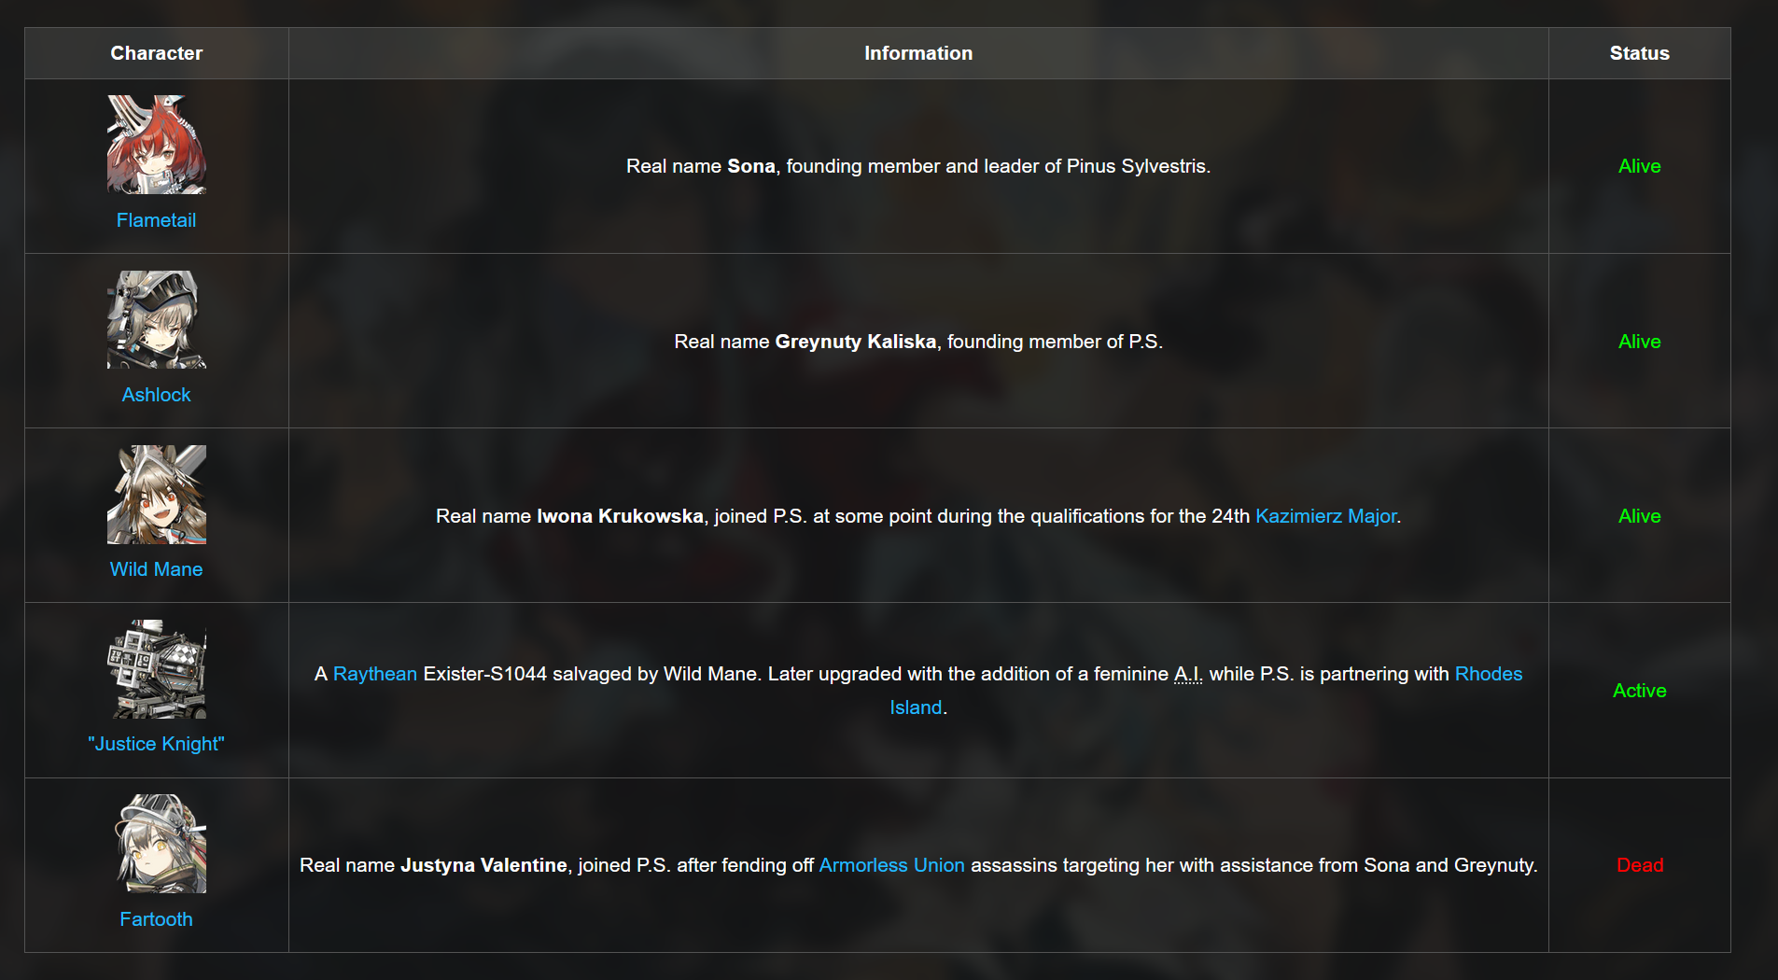Follow the Flametail name link

[x=157, y=220]
